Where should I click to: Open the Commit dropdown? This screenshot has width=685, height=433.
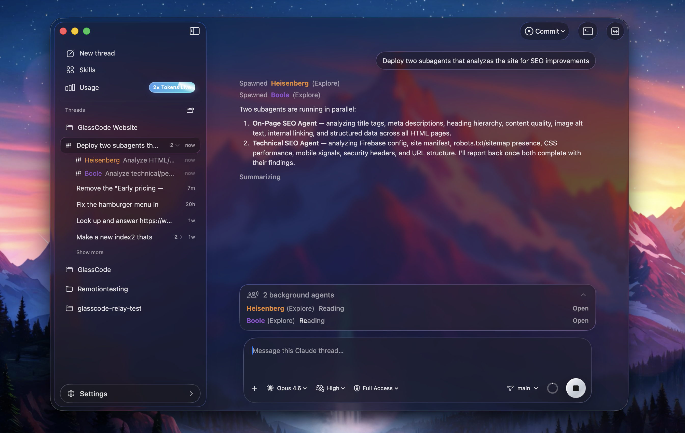click(x=544, y=31)
